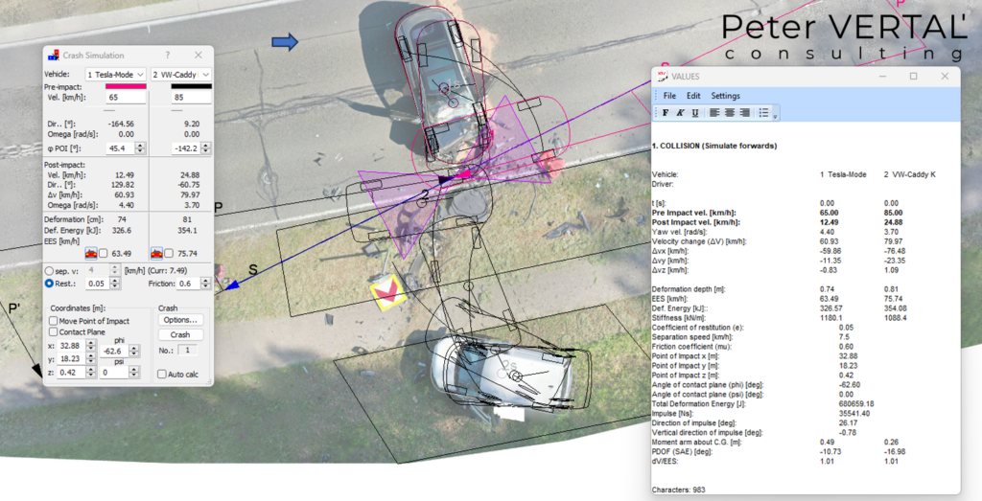
Task: Click the Crash button
Action: [x=180, y=334]
